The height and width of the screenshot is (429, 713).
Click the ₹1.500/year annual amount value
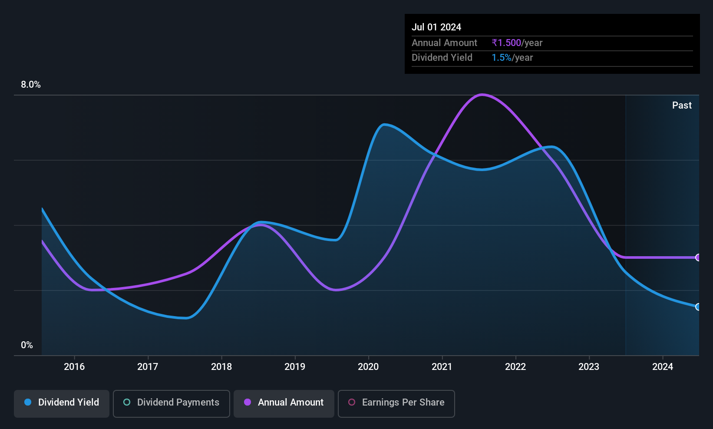[517, 43]
